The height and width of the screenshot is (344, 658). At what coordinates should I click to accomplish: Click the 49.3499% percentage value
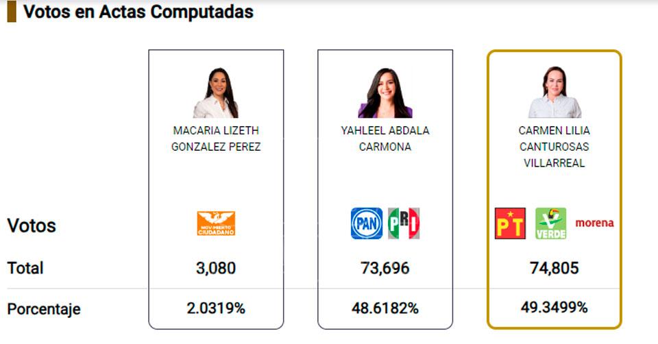[x=555, y=308]
